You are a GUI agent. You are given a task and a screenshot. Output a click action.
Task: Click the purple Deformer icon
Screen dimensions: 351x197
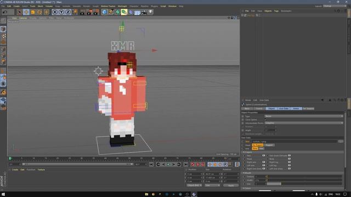tap(131, 12)
